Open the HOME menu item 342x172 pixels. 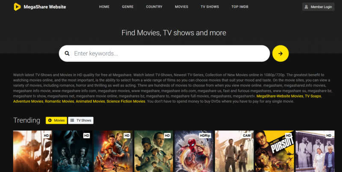point(104,7)
